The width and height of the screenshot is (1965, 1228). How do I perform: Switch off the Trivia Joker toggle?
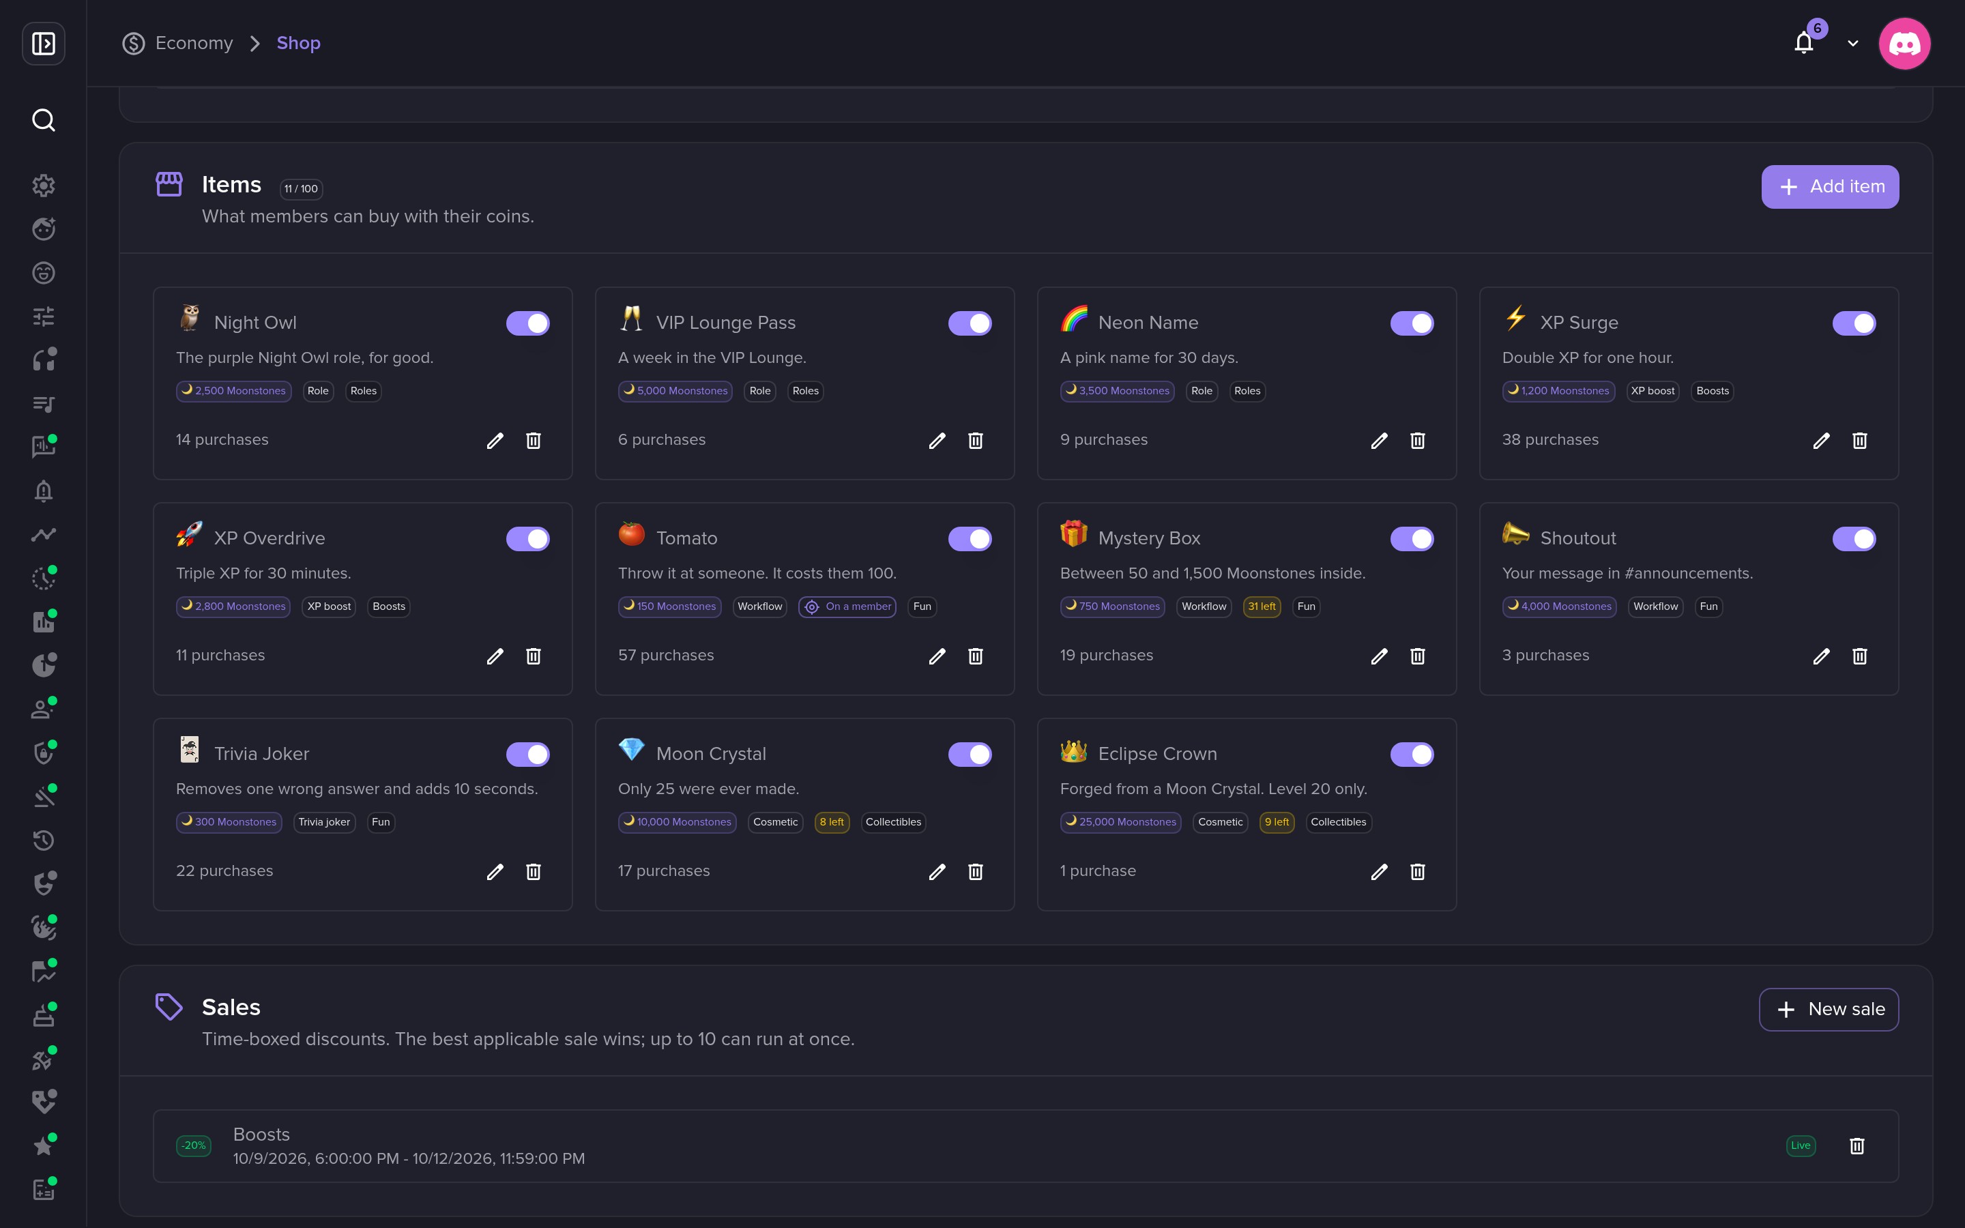tap(528, 755)
